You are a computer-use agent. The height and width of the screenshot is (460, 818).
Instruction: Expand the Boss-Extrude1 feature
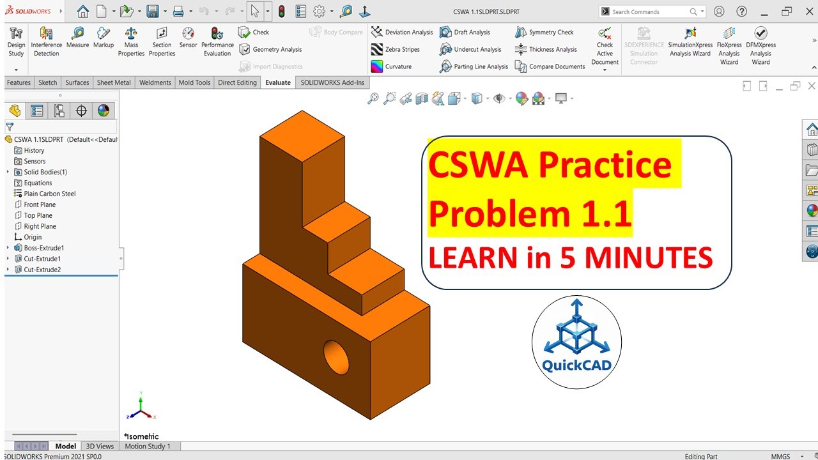pos(8,248)
